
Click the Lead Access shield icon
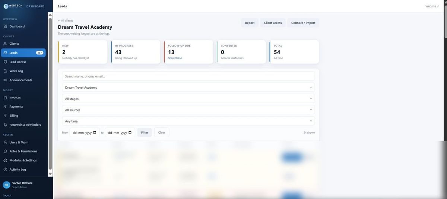point(5,62)
